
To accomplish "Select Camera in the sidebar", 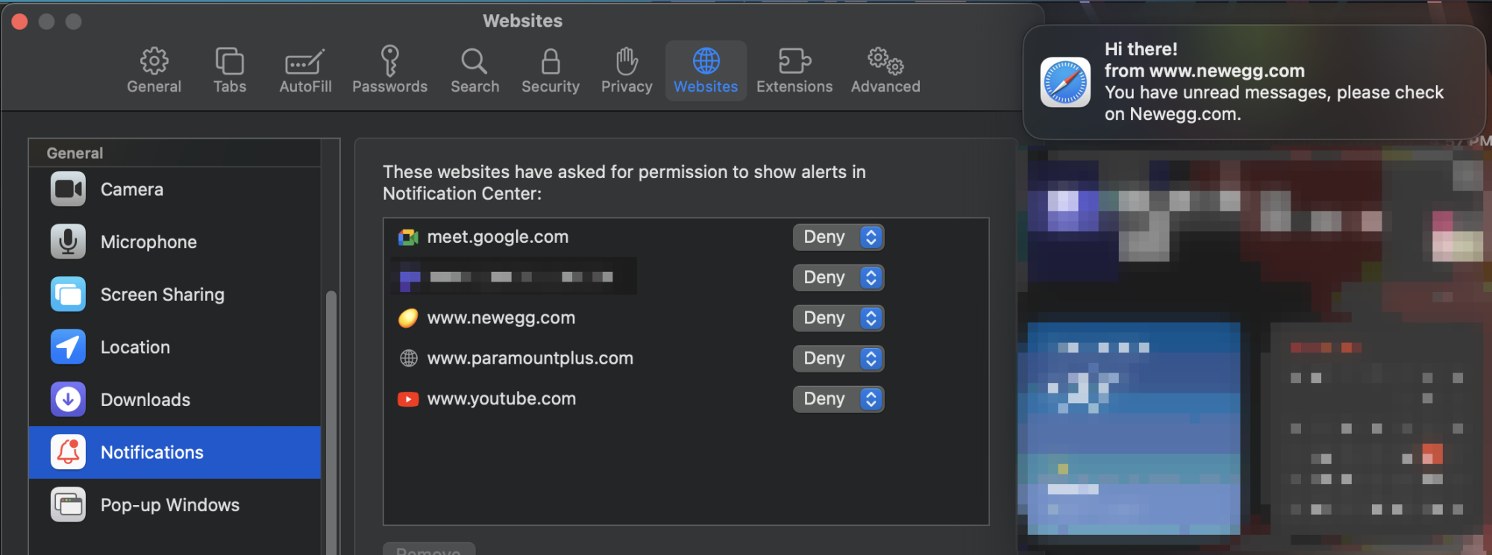I will coord(175,189).
